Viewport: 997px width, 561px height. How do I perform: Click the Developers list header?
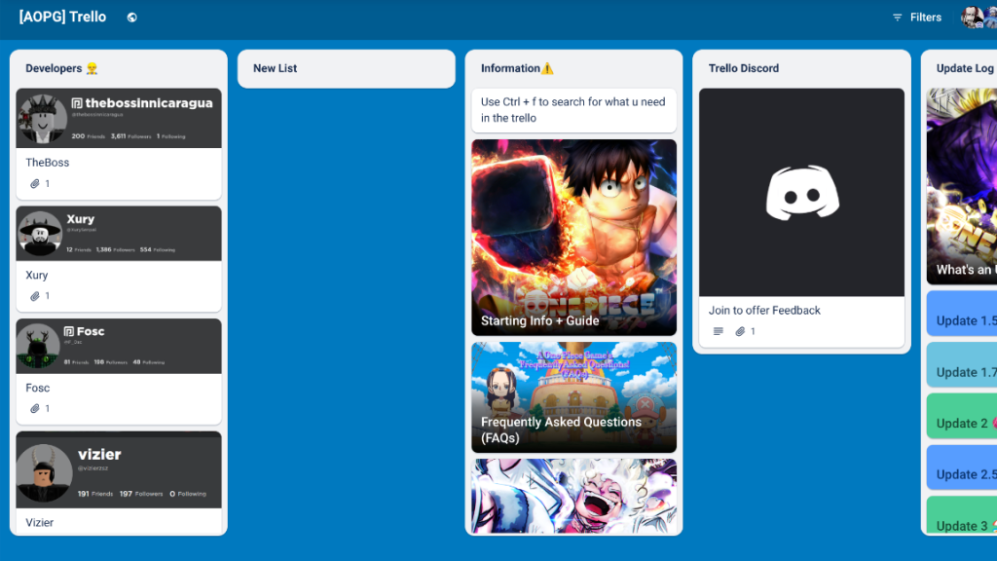click(52, 68)
